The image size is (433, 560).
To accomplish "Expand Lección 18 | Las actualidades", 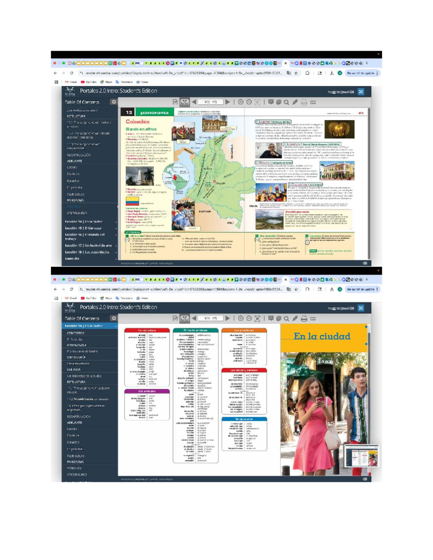I will point(90,252).
